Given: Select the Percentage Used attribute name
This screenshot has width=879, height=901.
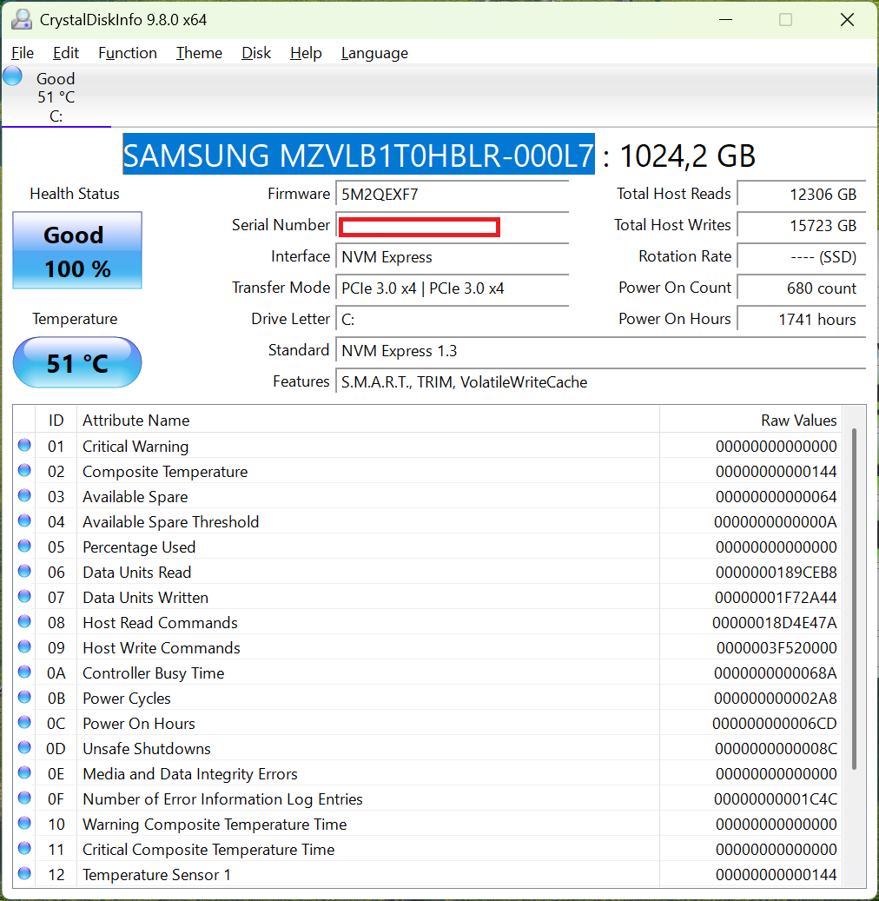Looking at the screenshot, I should (139, 547).
